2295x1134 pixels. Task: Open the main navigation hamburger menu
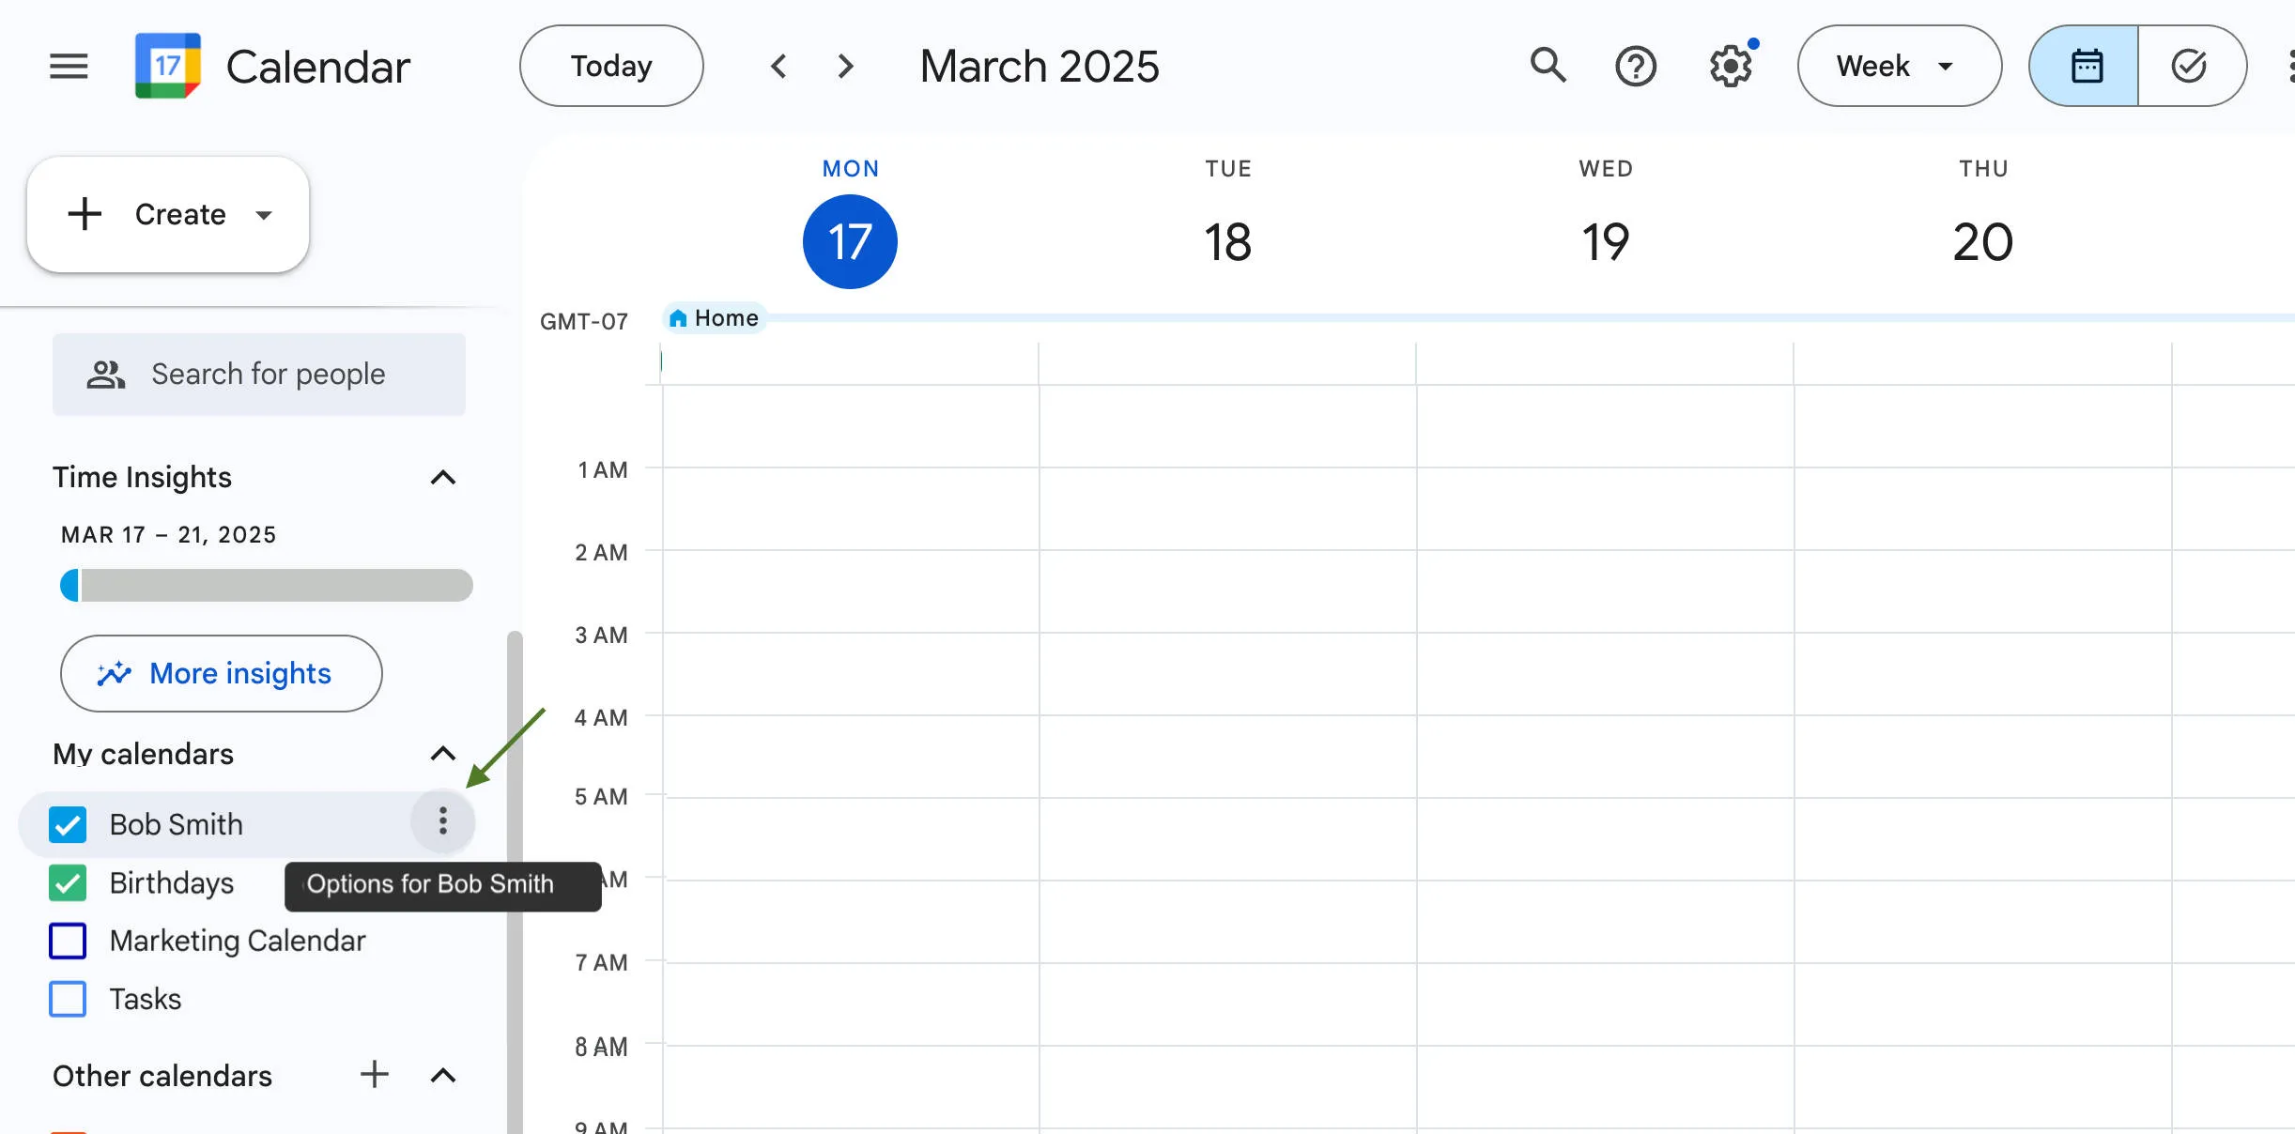click(68, 66)
